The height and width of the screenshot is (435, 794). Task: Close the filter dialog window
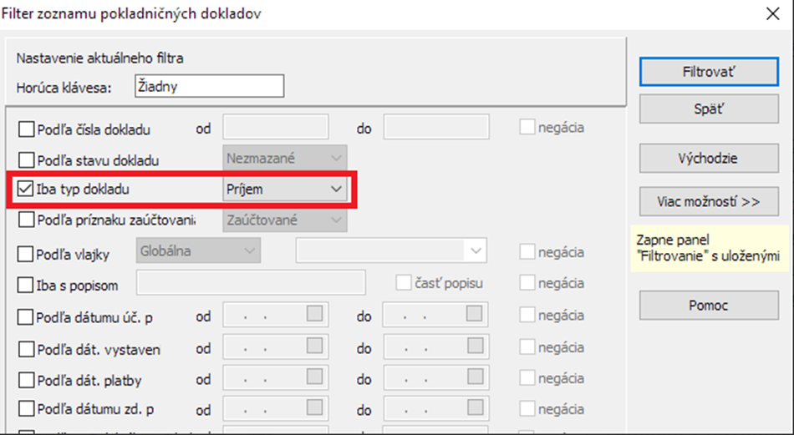coord(772,13)
